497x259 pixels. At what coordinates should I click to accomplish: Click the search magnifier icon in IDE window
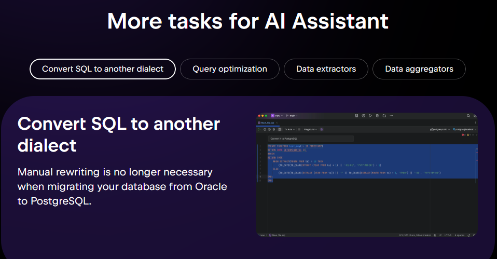coord(468,116)
